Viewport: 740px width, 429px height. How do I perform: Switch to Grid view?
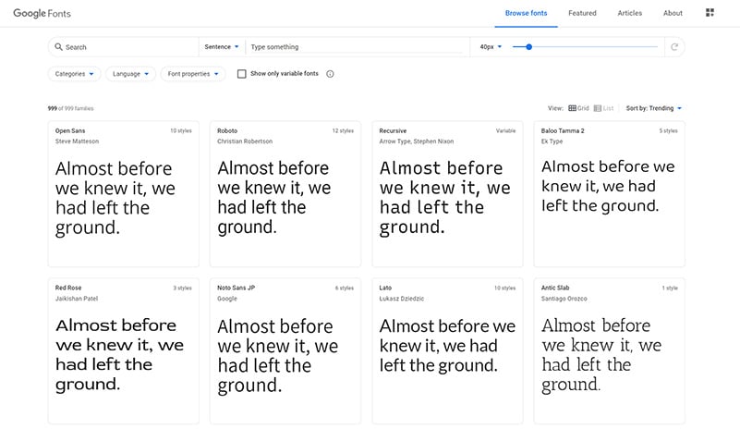point(578,108)
